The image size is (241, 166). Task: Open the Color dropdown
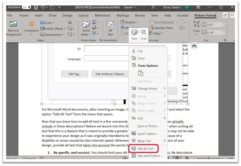click(x=47, y=23)
